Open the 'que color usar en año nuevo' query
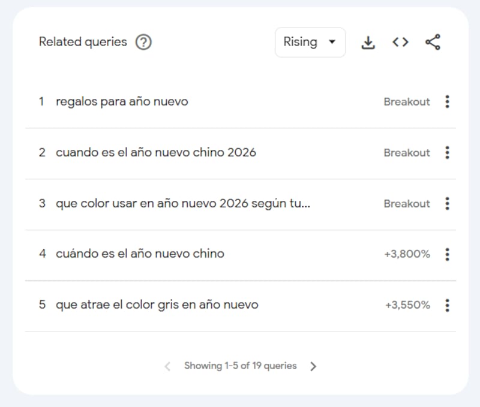Screen dimensions: 480x407 point(183,204)
